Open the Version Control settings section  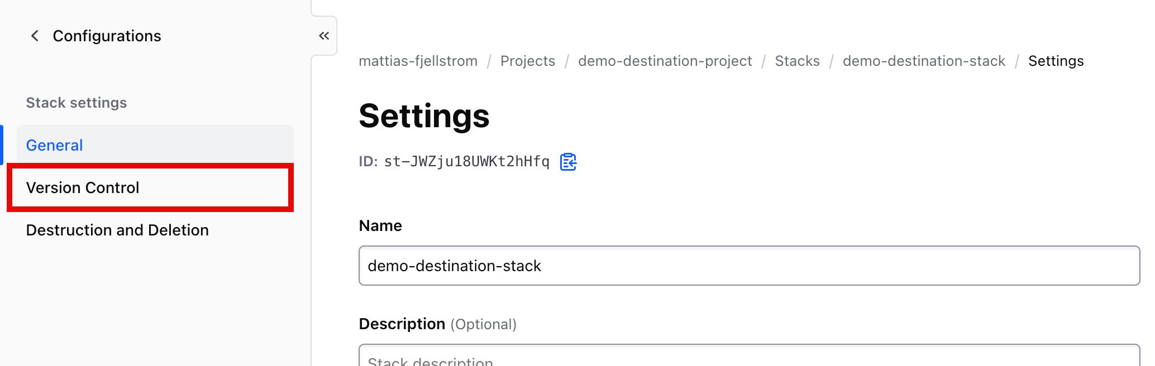83,187
